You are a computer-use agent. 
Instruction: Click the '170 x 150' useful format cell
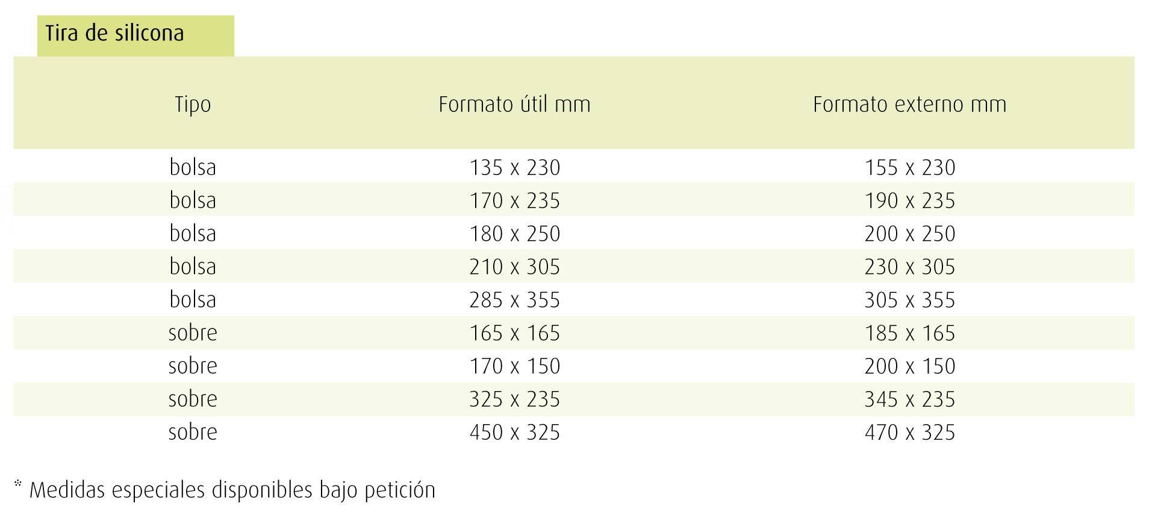point(514,366)
